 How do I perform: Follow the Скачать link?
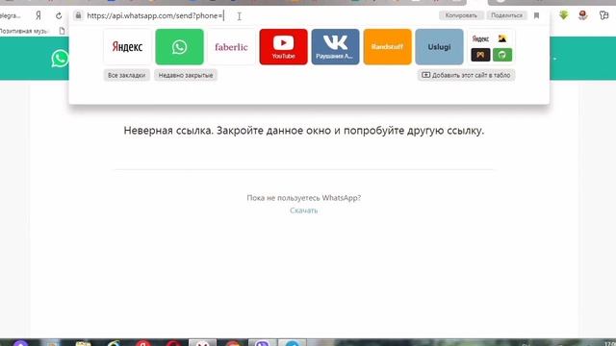pos(304,210)
